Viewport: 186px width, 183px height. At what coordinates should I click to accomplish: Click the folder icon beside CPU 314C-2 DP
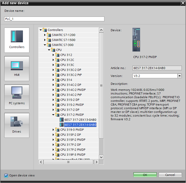click(x=57, y=85)
